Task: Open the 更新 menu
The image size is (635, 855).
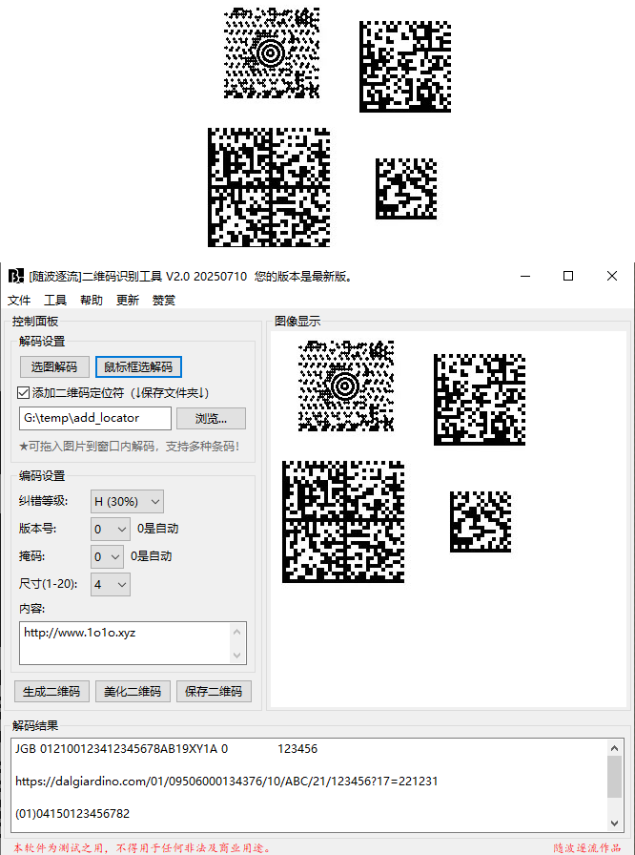Action: (128, 300)
